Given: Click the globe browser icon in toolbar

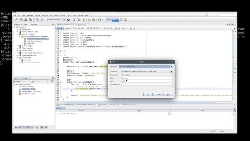Looking at the screenshot, I should coord(68,20).
